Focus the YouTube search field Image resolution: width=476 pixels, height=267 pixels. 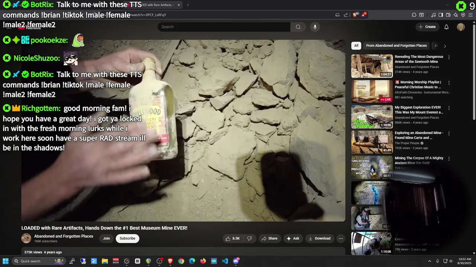(x=224, y=27)
